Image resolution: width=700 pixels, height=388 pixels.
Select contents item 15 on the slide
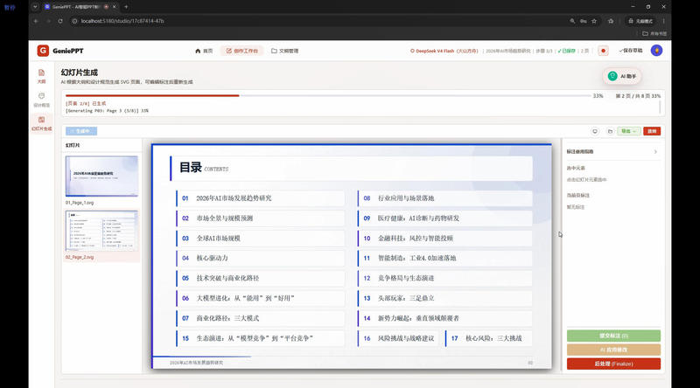[260, 338]
